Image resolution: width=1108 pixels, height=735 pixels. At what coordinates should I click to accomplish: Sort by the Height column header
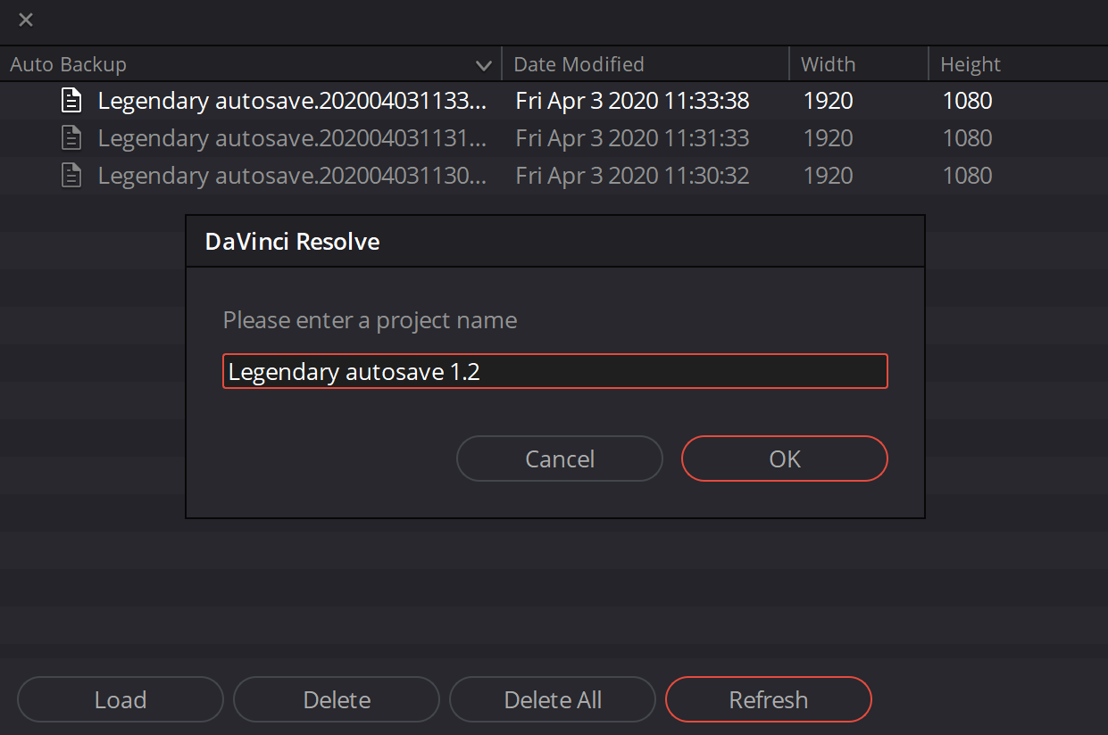tap(971, 64)
